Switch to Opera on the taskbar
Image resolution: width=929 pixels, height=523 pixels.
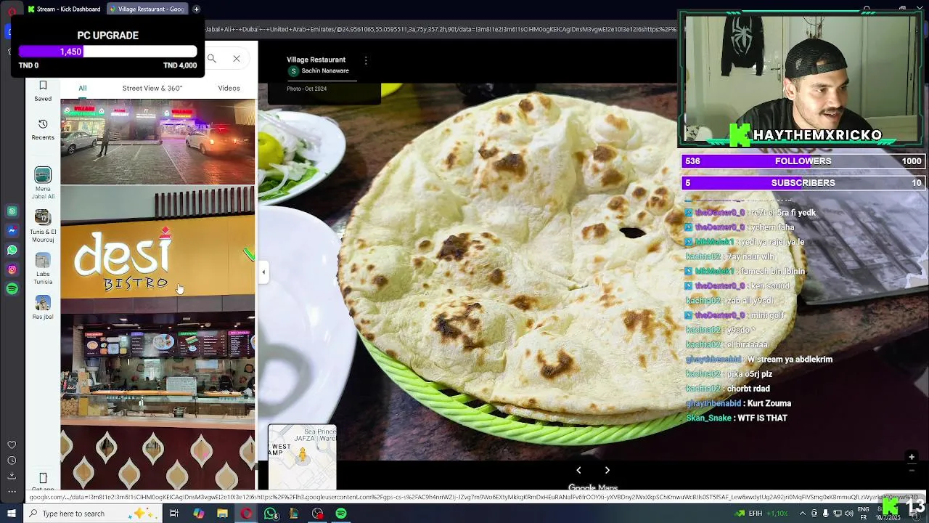coord(247,514)
